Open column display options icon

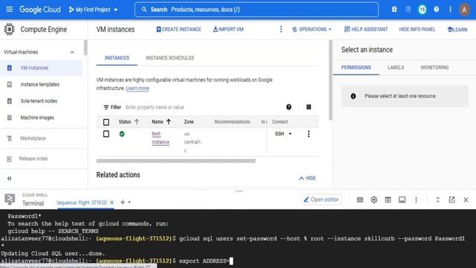(x=309, y=107)
